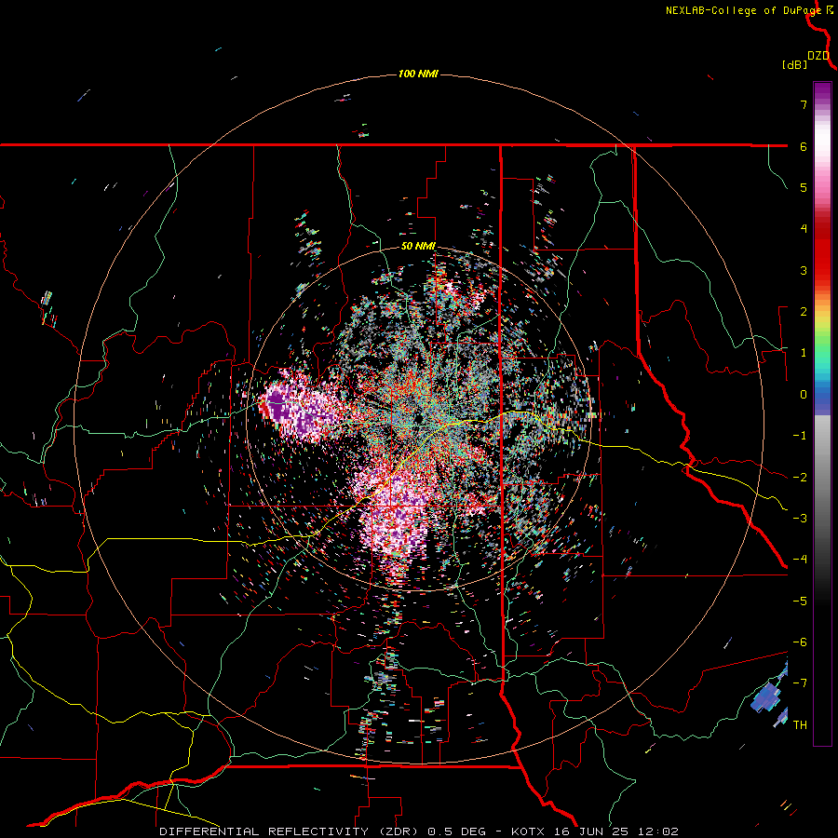Click the 7 value on color scale
This screenshot has width=838, height=838.
[x=804, y=104]
